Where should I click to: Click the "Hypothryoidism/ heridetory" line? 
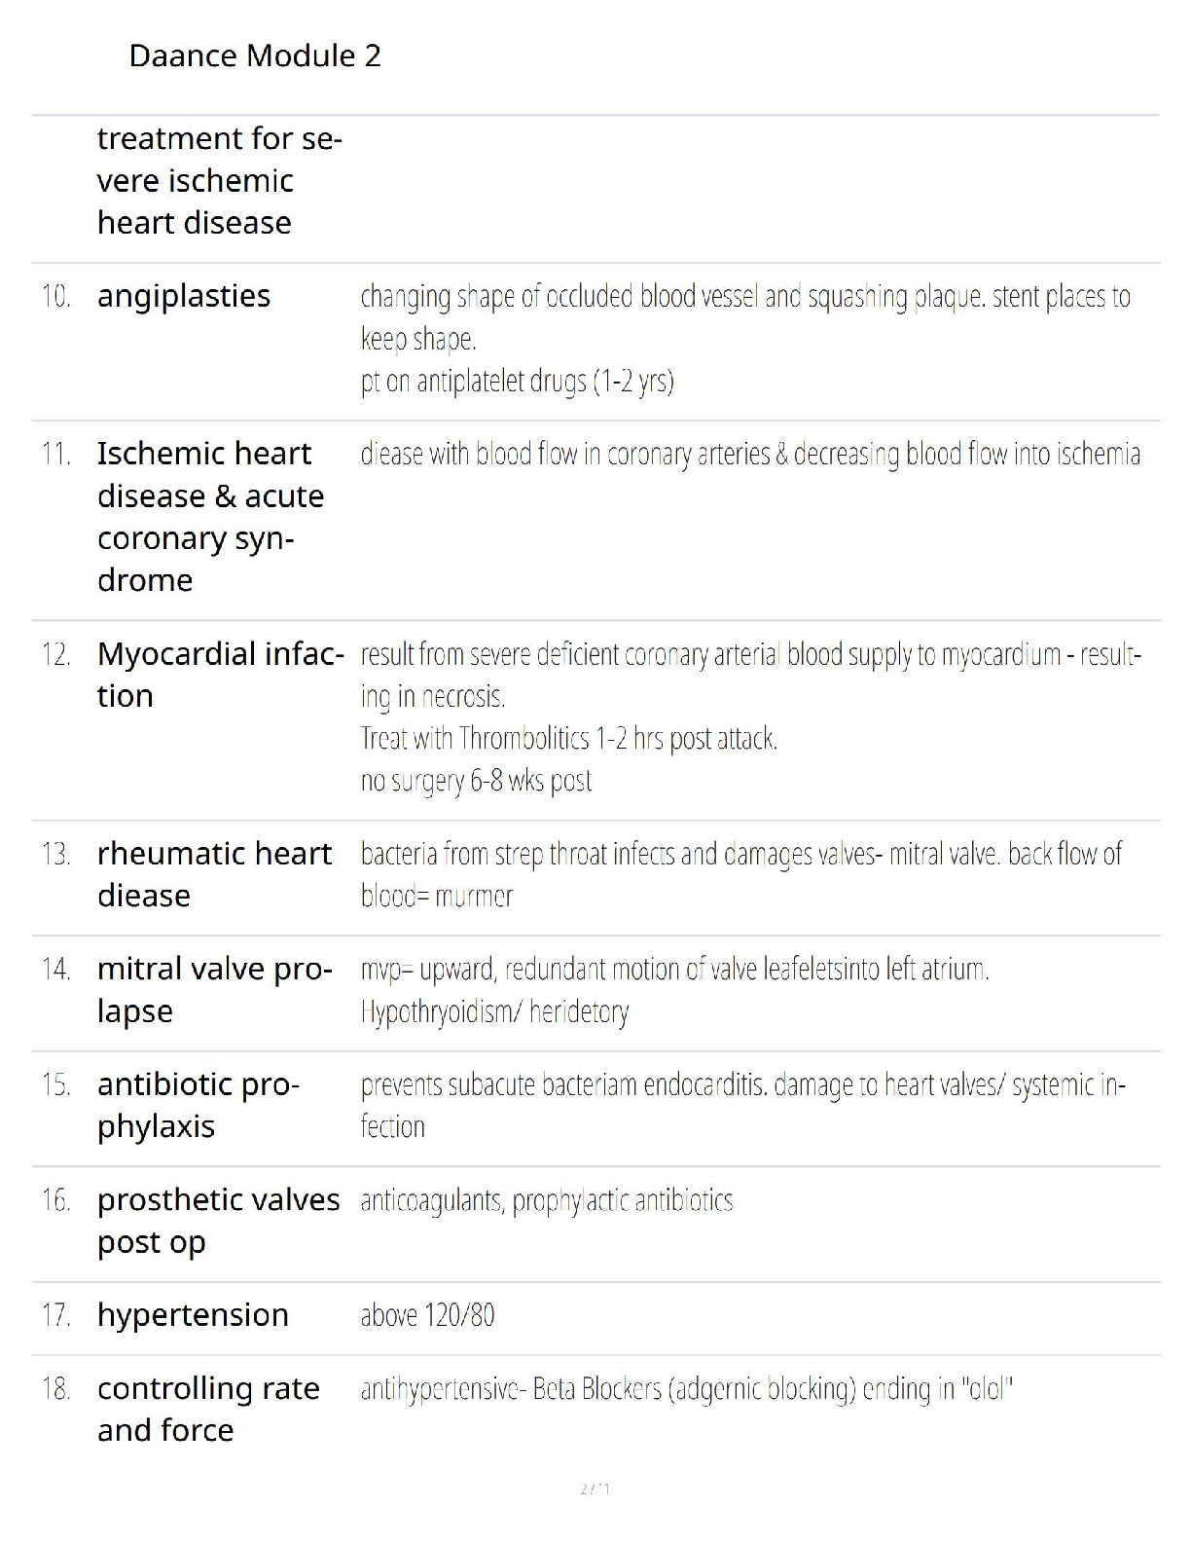tap(494, 1012)
